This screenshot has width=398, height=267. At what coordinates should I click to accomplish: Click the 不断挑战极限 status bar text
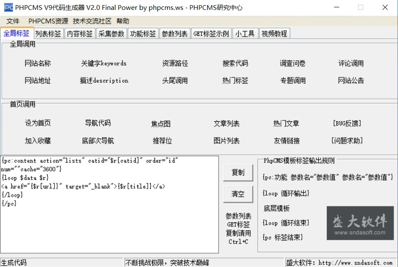[x=167, y=263]
